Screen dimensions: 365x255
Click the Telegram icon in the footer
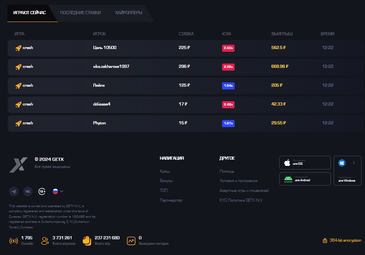(14, 191)
